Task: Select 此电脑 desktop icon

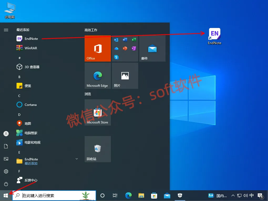Action: (10, 11)
